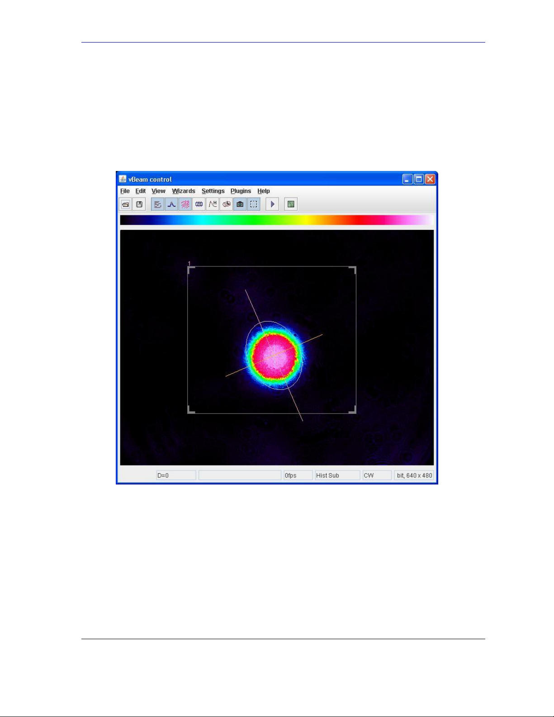
Task: Click the Java icon in the title bar
Action: (x=123, y=179)
